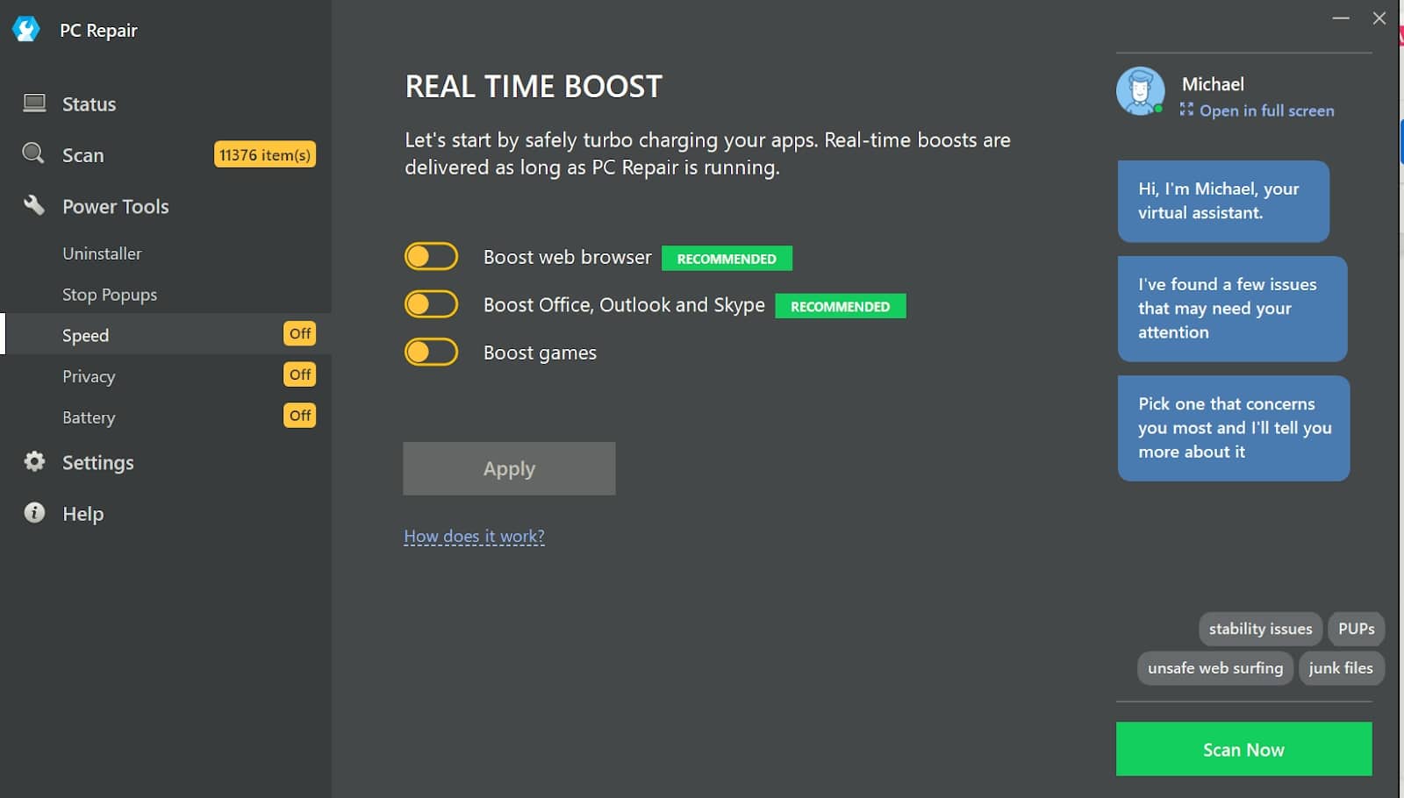Image resolution: width=1404 pixels, height=798 pixels.
Task: Open the Uninstaller tool
Action: click(x=102, y=253)
